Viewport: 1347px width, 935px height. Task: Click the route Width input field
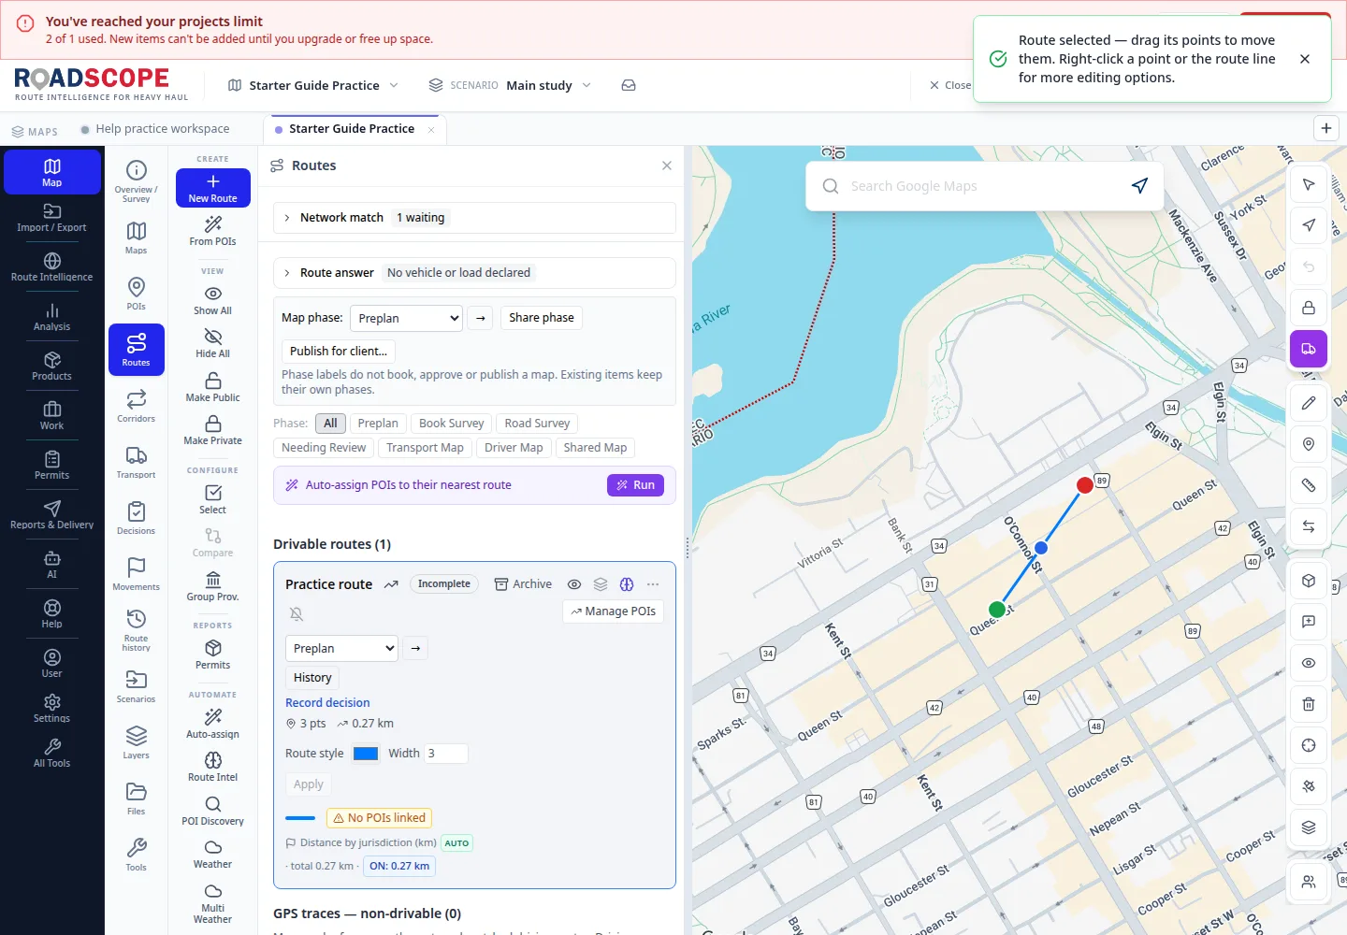tap(446, 754)
